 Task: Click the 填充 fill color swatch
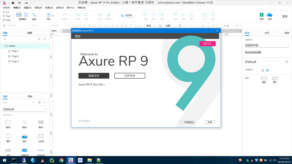(x=155, y=25)
